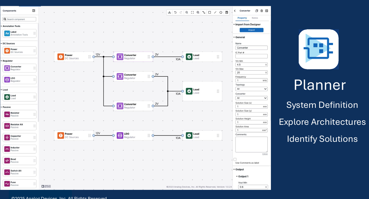Click the Comments text area
Screen dimensions: 369x199
tap(251, 144)
